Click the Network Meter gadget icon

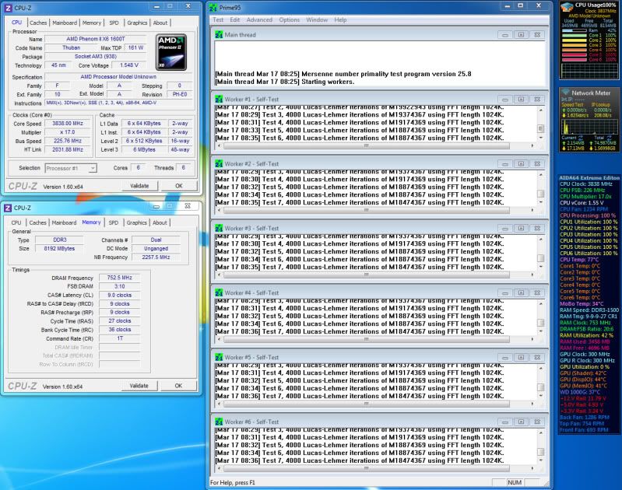coord(566,93)
